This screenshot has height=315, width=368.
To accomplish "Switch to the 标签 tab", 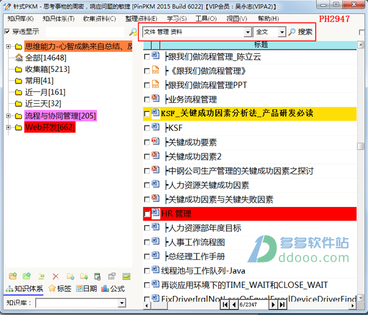I will pos(60,289).
